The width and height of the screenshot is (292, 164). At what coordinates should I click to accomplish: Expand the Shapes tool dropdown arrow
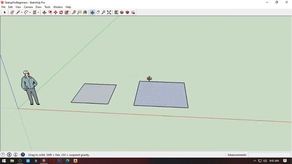pos(38,12)
